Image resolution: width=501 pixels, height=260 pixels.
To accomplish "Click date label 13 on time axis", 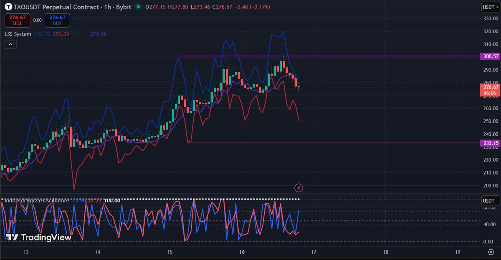I will click(26, 252).
